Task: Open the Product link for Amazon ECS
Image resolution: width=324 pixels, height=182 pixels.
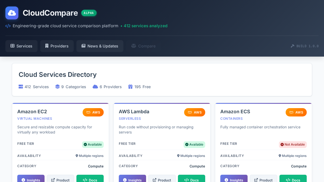Action: click(x=264, y=178)
